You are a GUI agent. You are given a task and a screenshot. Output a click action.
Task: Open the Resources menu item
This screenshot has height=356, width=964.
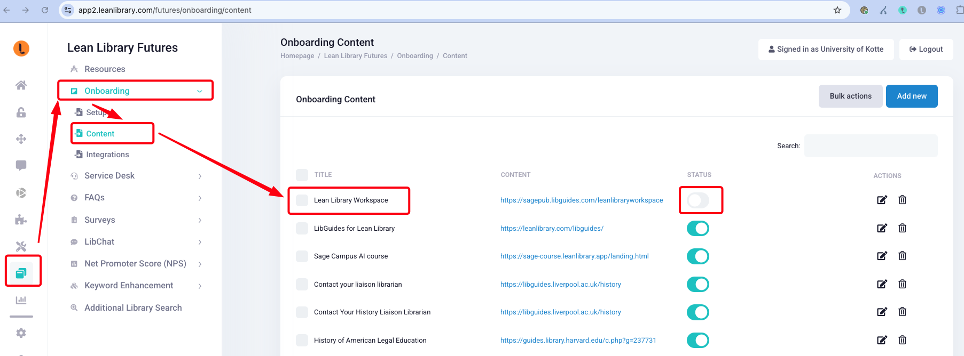pos(105,69)
